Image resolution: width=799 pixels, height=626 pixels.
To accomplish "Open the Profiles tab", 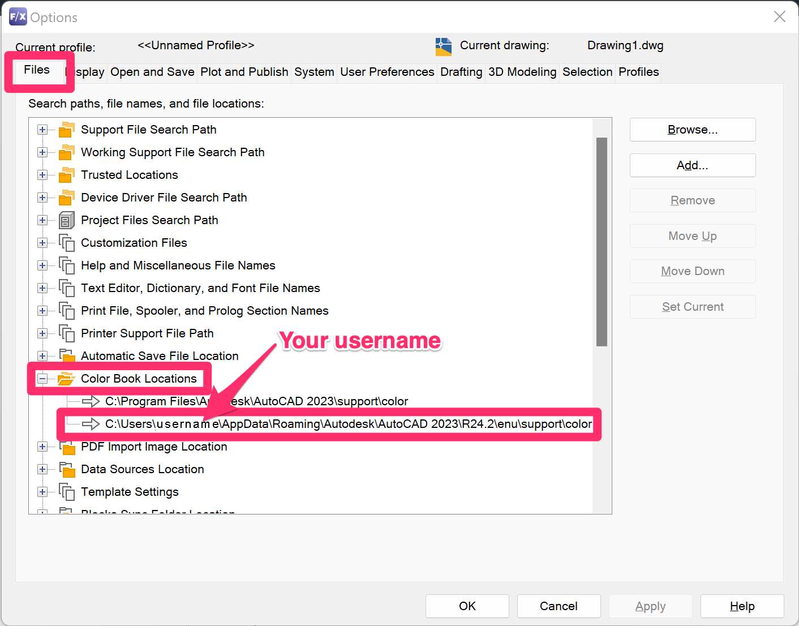I will [638, 72].
